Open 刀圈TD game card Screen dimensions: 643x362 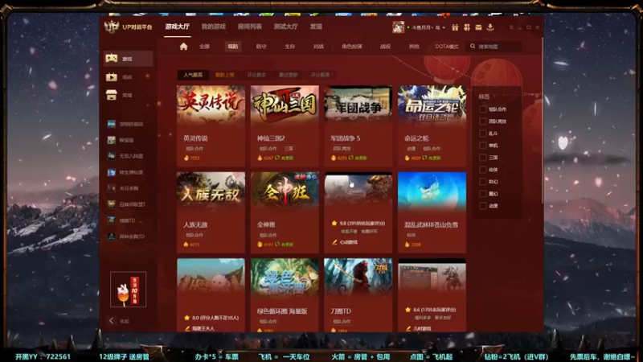[358, 295]
